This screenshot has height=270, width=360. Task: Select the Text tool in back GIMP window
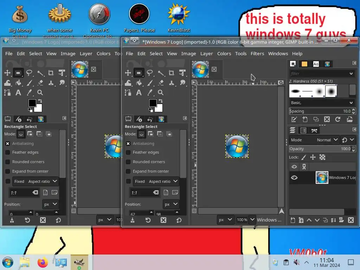(18, 92)
